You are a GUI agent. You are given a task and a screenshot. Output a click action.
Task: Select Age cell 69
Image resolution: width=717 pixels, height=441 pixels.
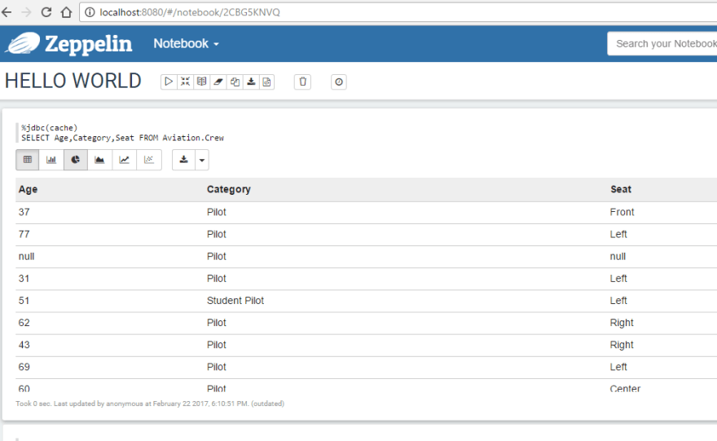[x=24, y=367]
